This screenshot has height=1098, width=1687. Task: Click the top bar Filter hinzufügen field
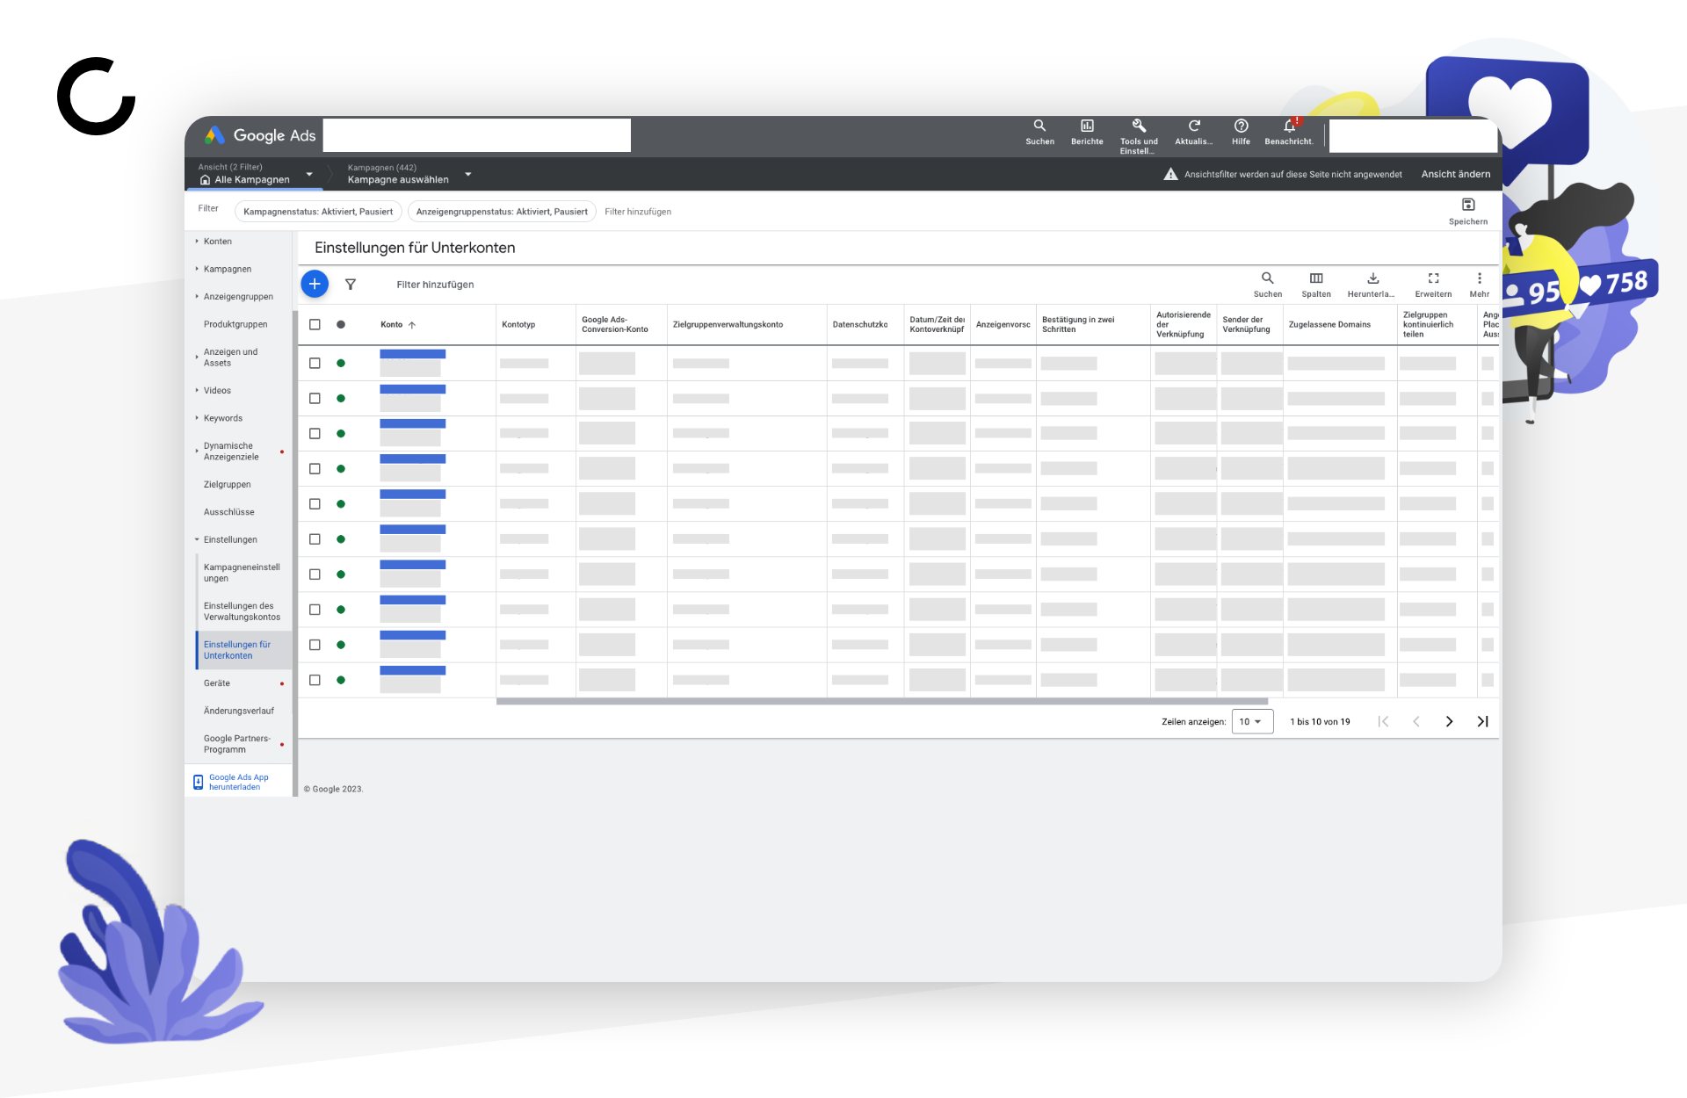(638, 212)
